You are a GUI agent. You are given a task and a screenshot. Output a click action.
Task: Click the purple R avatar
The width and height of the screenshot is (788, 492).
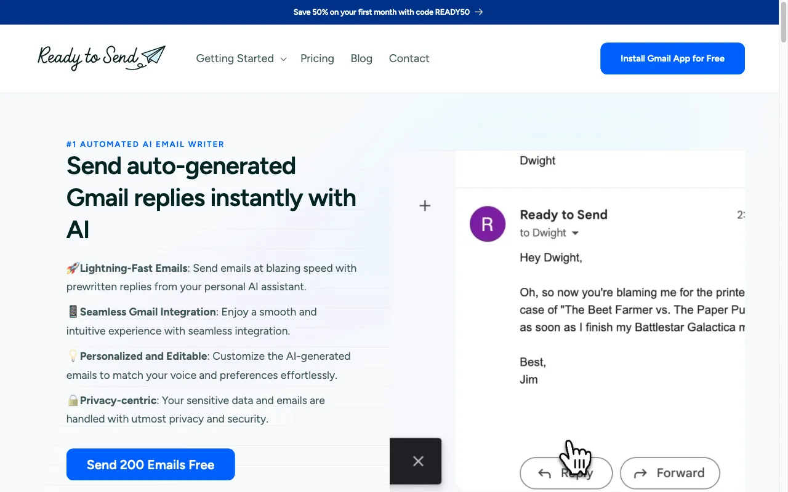(488, 224)
